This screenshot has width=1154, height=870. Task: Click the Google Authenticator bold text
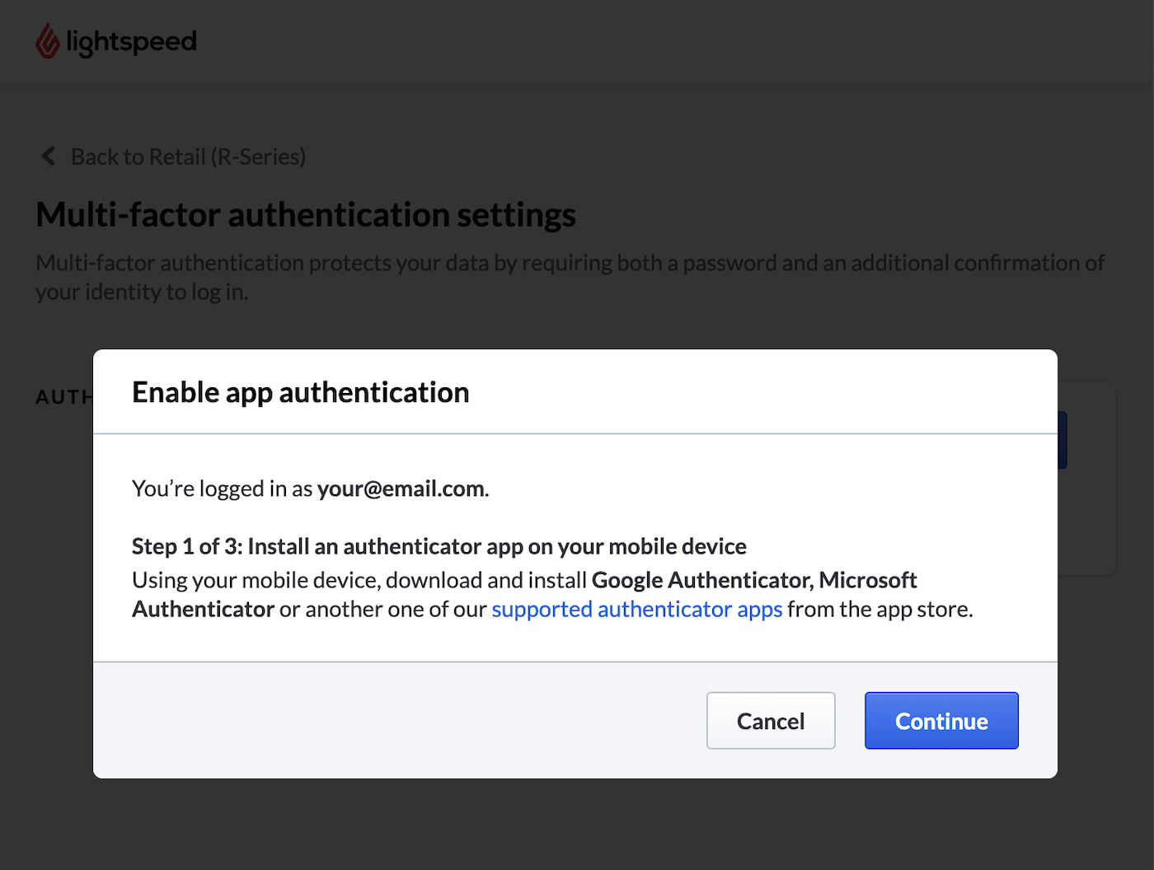(700, 580)
